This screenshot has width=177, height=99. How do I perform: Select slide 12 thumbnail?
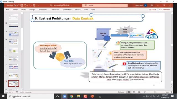click(14, 58)
